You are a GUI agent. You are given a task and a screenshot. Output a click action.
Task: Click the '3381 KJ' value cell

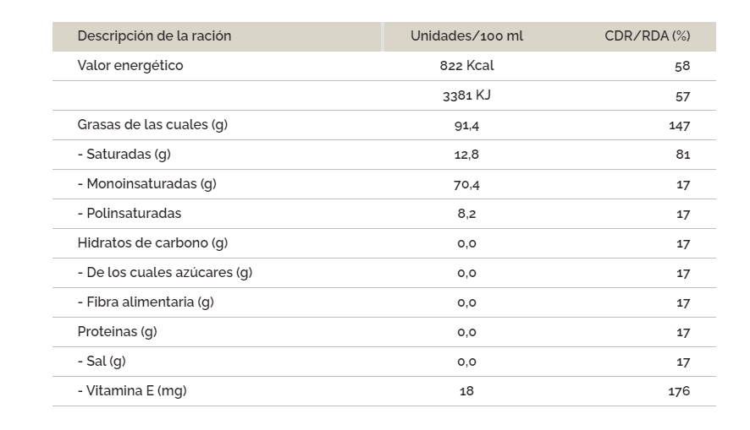[466, 95]
